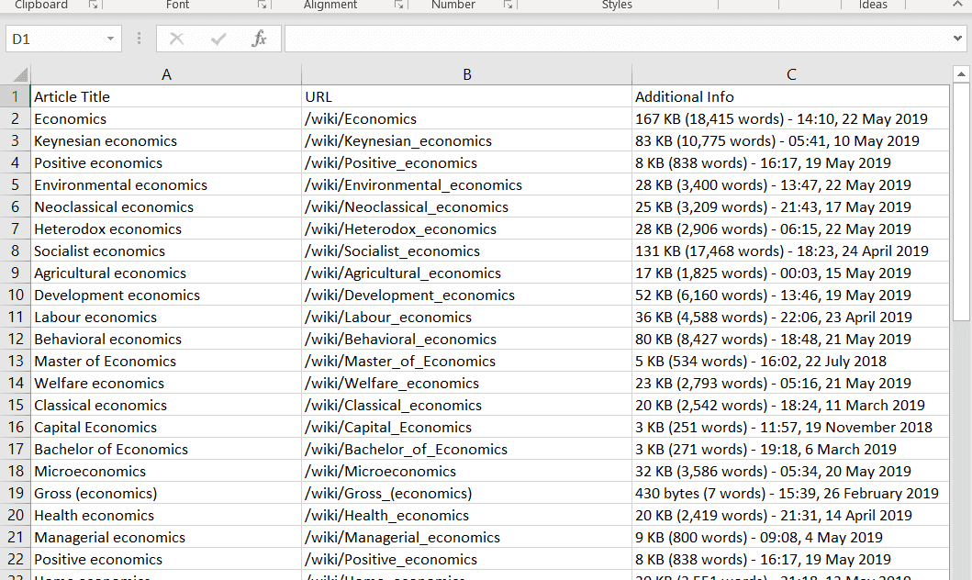This screenshot has width=972, height=580.
Task: Select the 'Health economics' title cell
Action: click(x=166, y=515)
